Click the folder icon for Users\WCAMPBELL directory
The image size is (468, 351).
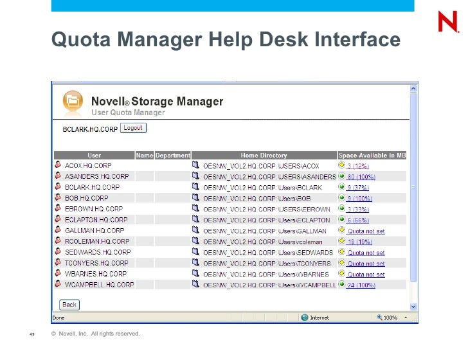tap(195, 284)
